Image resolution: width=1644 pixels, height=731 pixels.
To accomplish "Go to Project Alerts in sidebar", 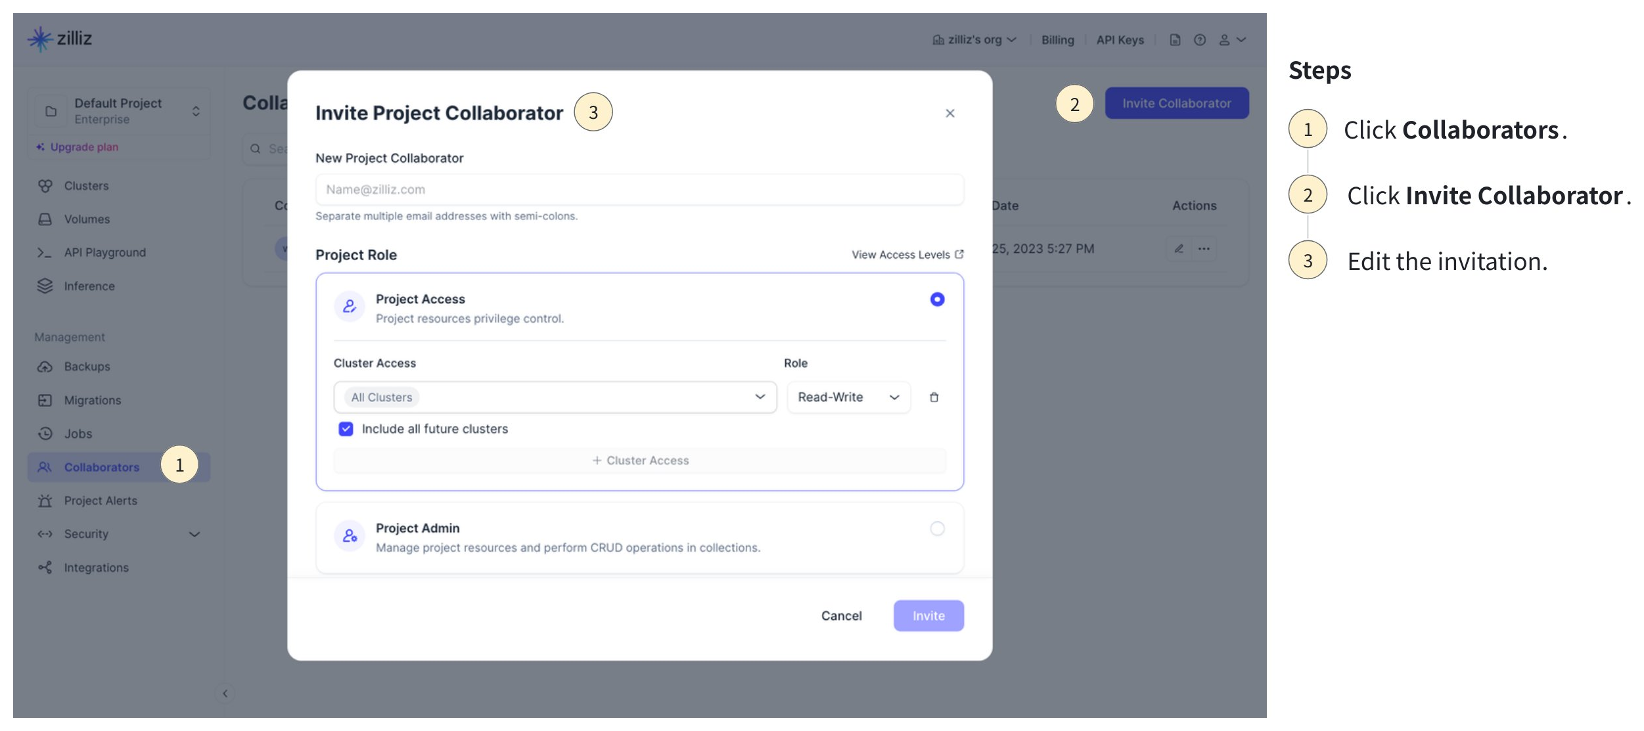I will point(100,500).
